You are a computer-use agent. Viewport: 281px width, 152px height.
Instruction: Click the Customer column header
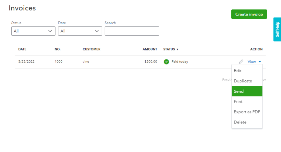pos(92,49)
